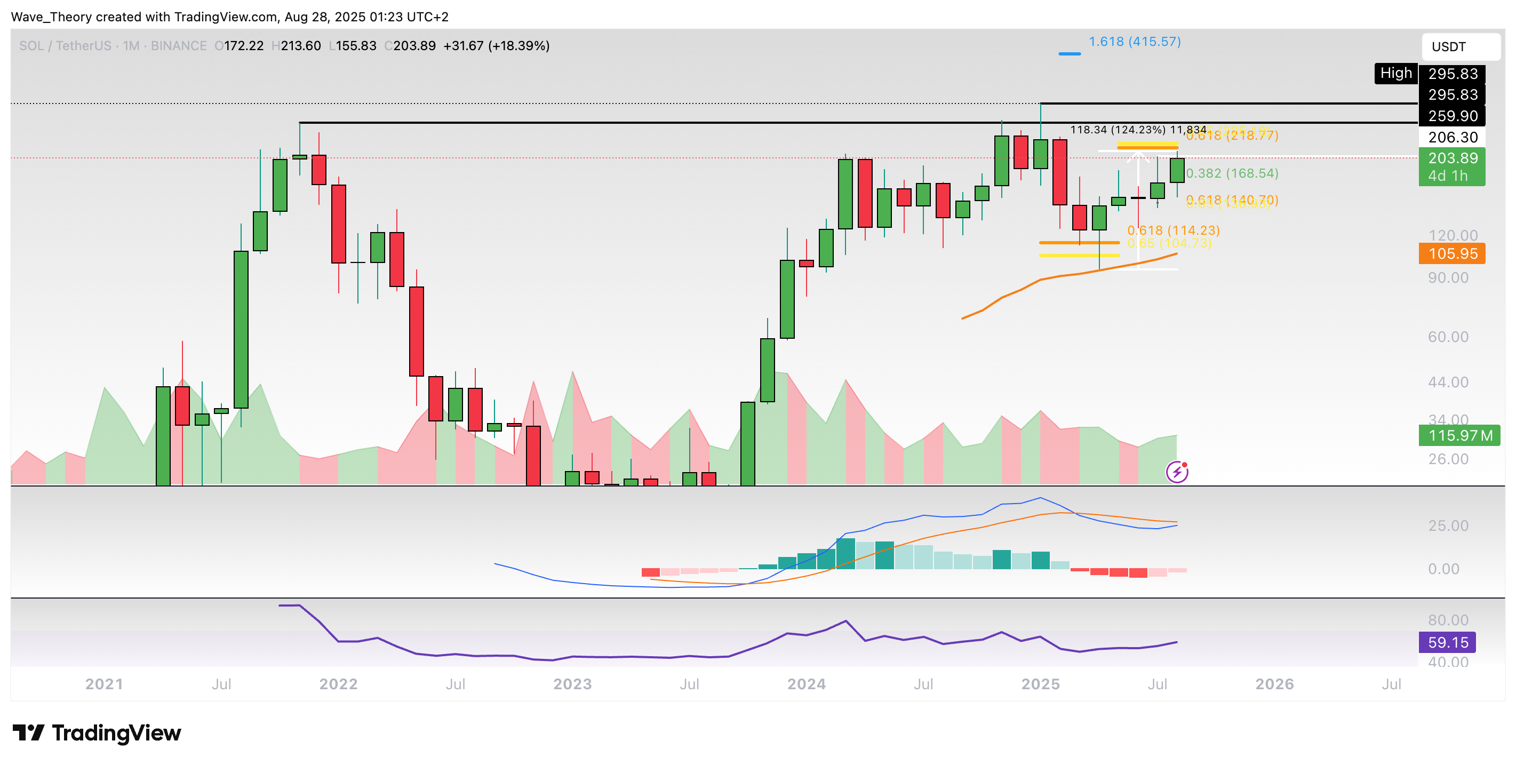Select the 0.382 (168.54) Fibonacci level label

pos(1232,173)
